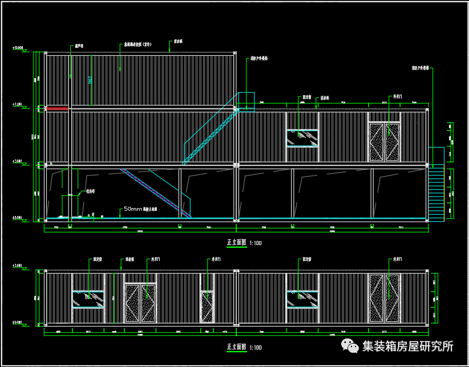
Task: Select the rightmost double door in lower elevation
Action: (x=385, y=298)
